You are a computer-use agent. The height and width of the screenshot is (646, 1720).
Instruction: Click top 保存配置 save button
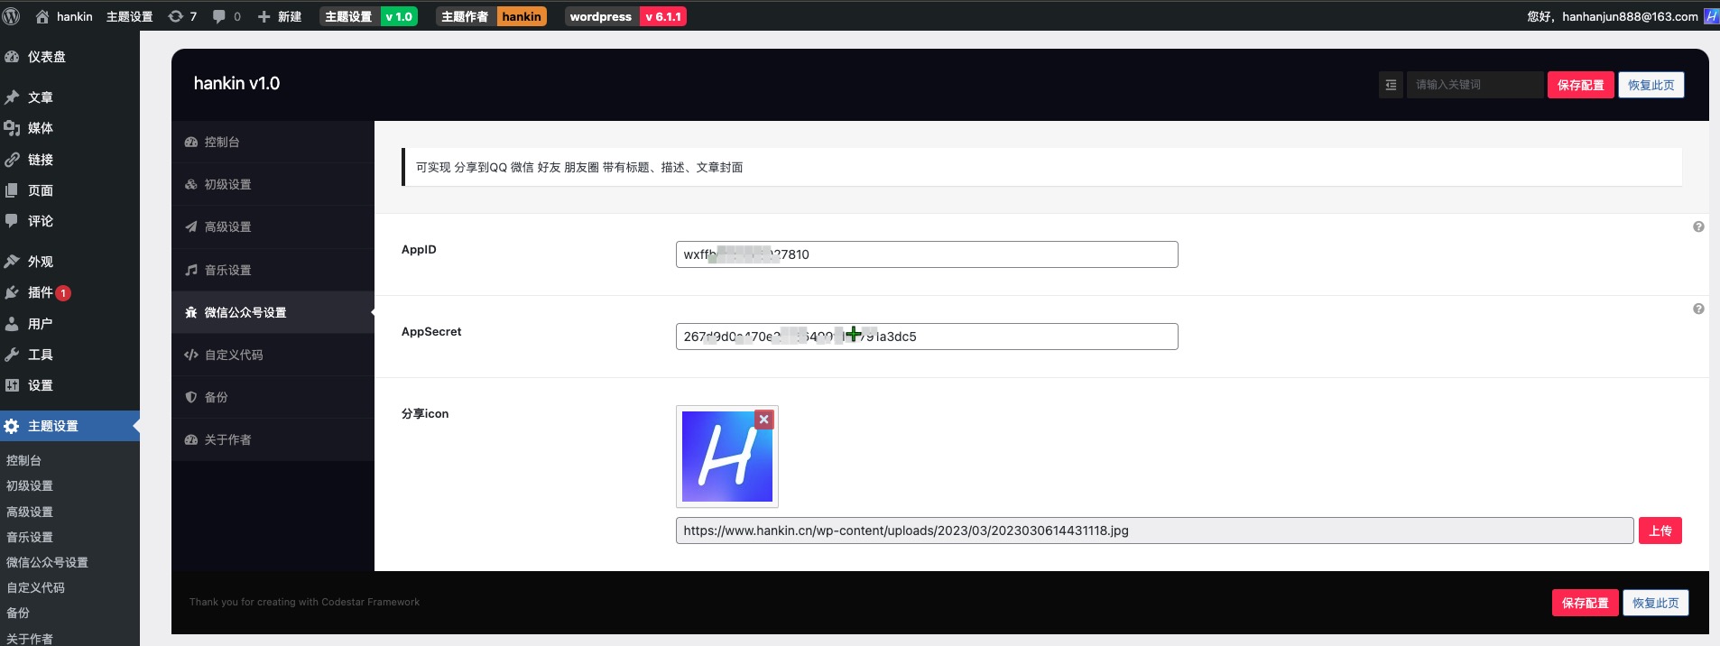pyautogui.click(x=1580, y=85)
